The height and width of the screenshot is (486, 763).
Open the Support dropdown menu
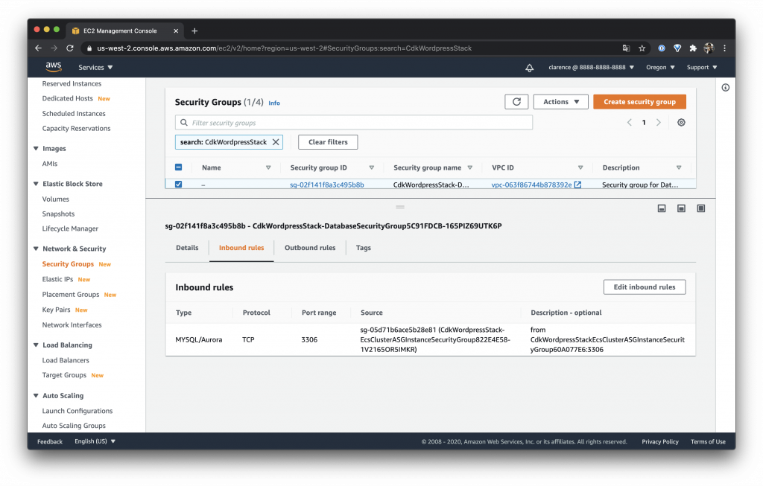coord(702,68)
